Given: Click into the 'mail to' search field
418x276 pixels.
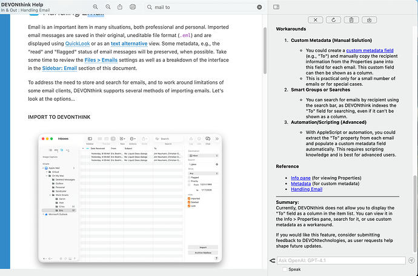Looking at the screenshot, I should tap(204, 7).
